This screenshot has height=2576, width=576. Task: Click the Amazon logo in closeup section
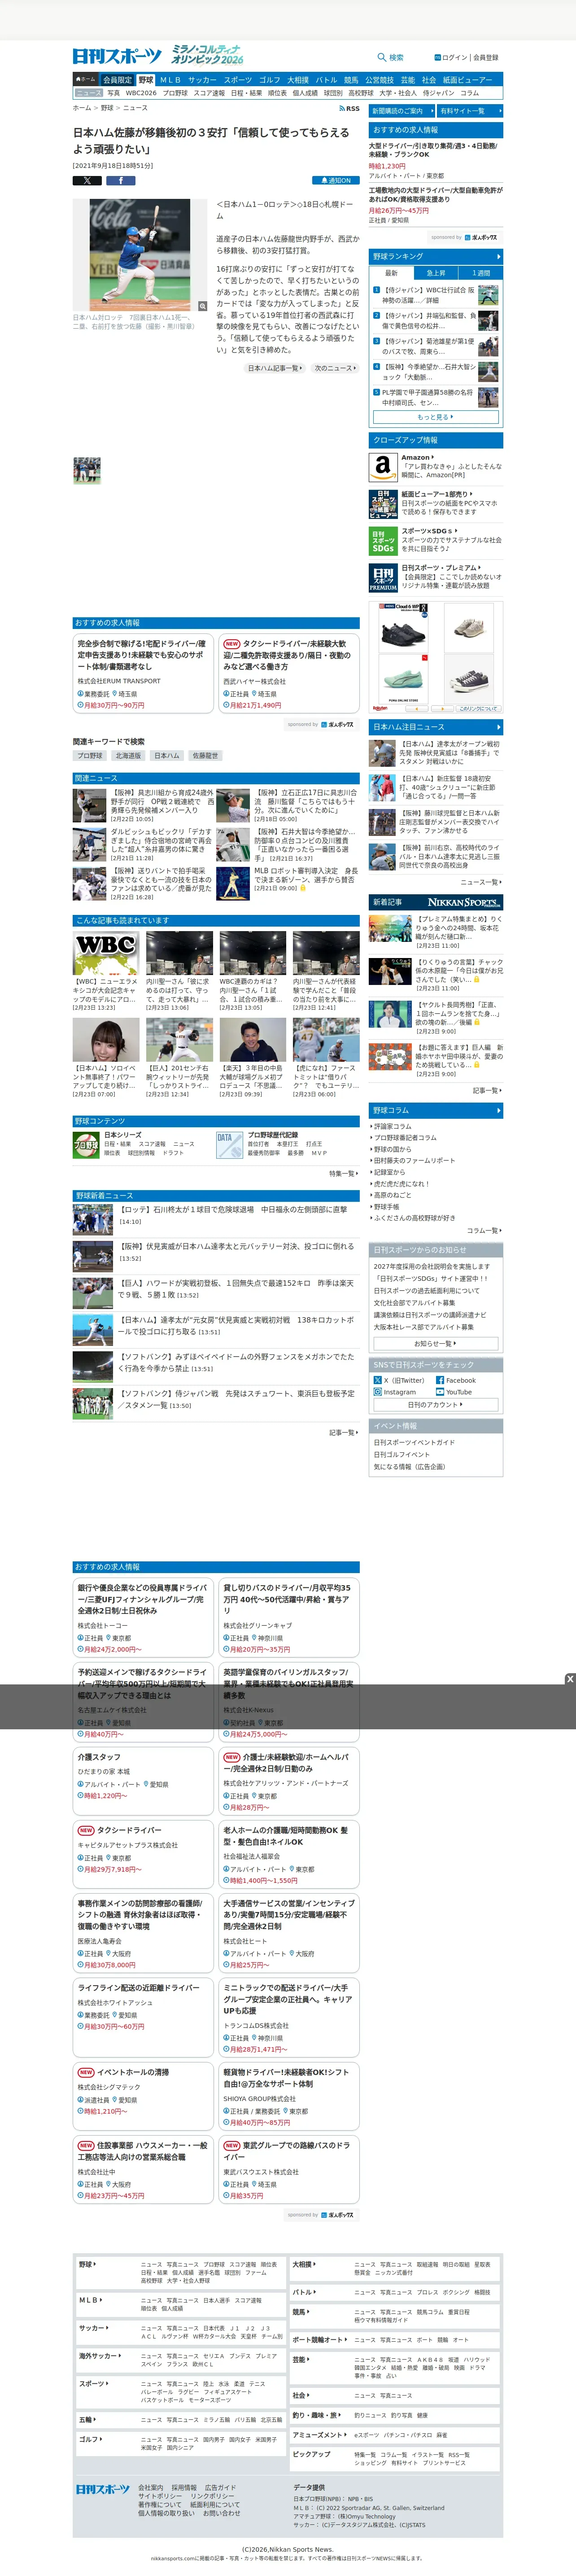tap(383, 466)
